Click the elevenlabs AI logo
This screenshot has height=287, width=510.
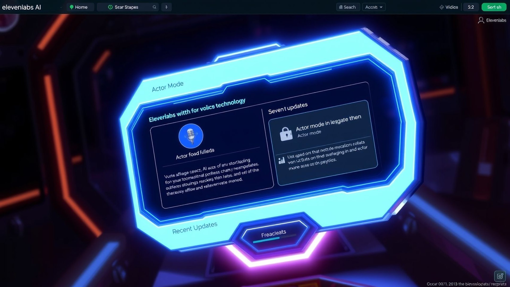click(x=22, y=7)
